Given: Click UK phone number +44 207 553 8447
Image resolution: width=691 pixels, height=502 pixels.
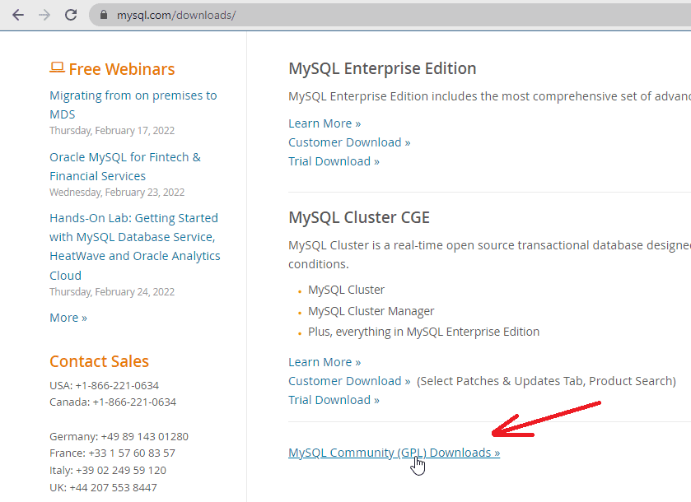Looking at the screenshot, I should point(114,487).
